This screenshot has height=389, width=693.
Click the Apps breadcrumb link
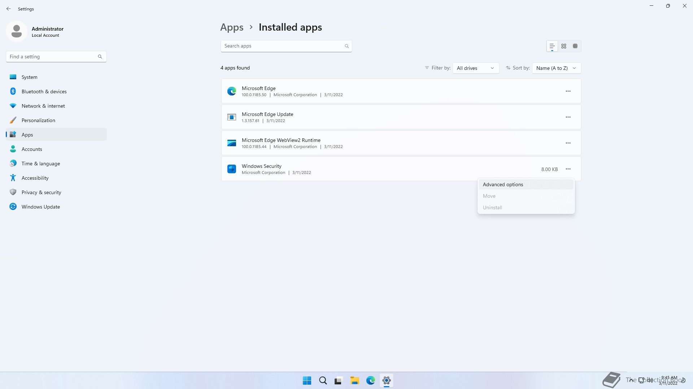click(x=232, y=27)
